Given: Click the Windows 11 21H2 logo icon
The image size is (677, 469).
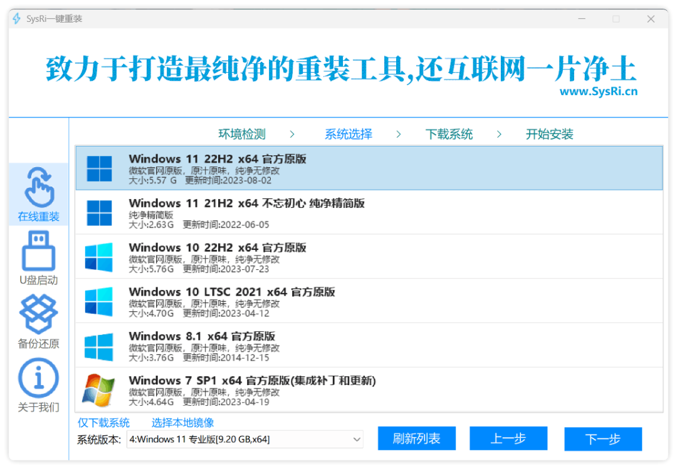Looking at the screenshot, I should coord(99,213).
